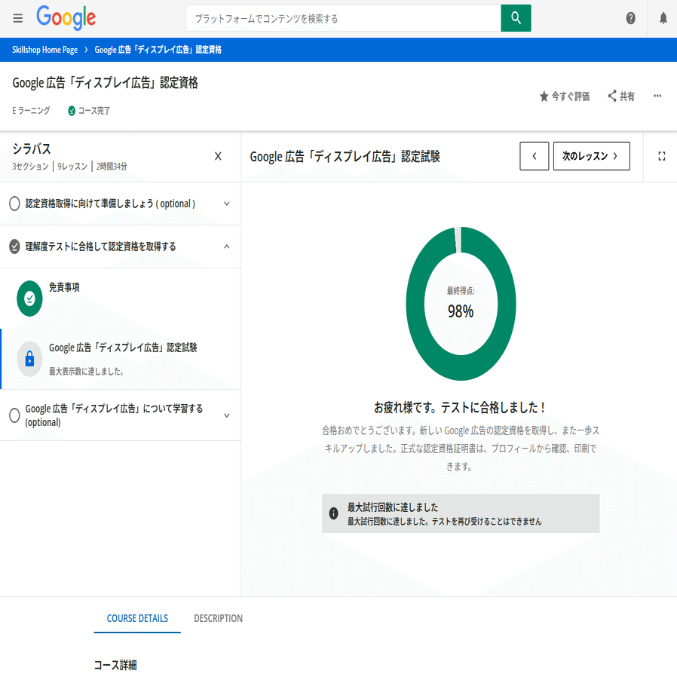The height and width of the screenshot is (677, 677).
Task: Click the circle beside the optional 学習する section
Action: [x=13, y=415]
